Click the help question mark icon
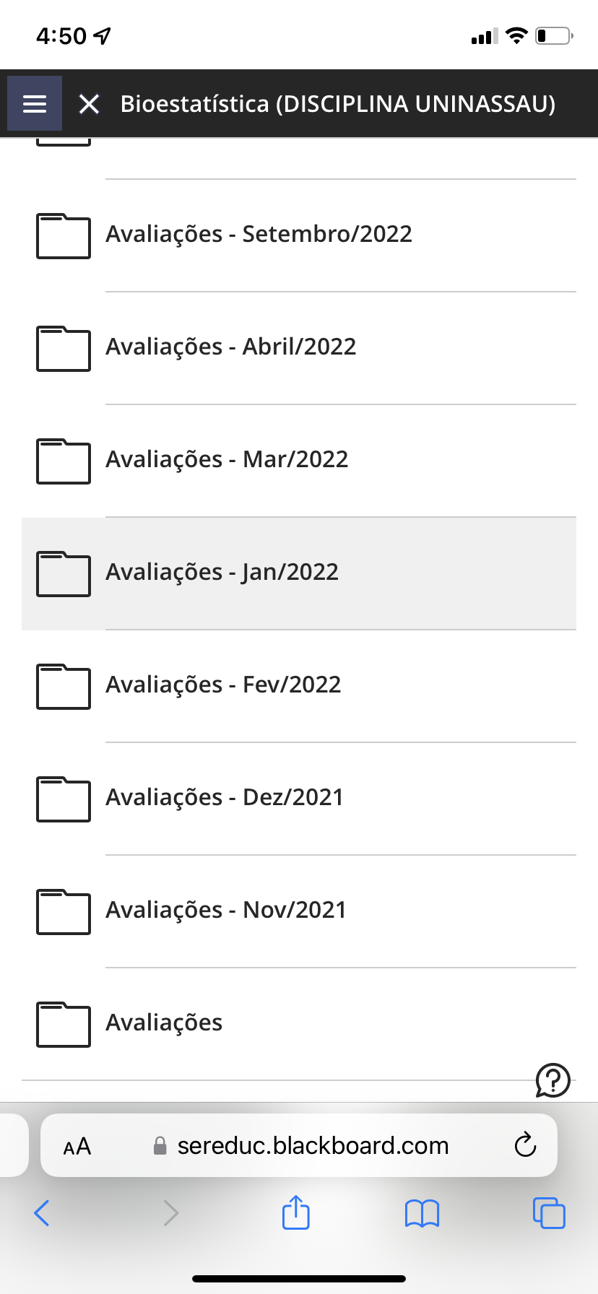Viewport: 598px width, 1294px height. coord(552,1080)
